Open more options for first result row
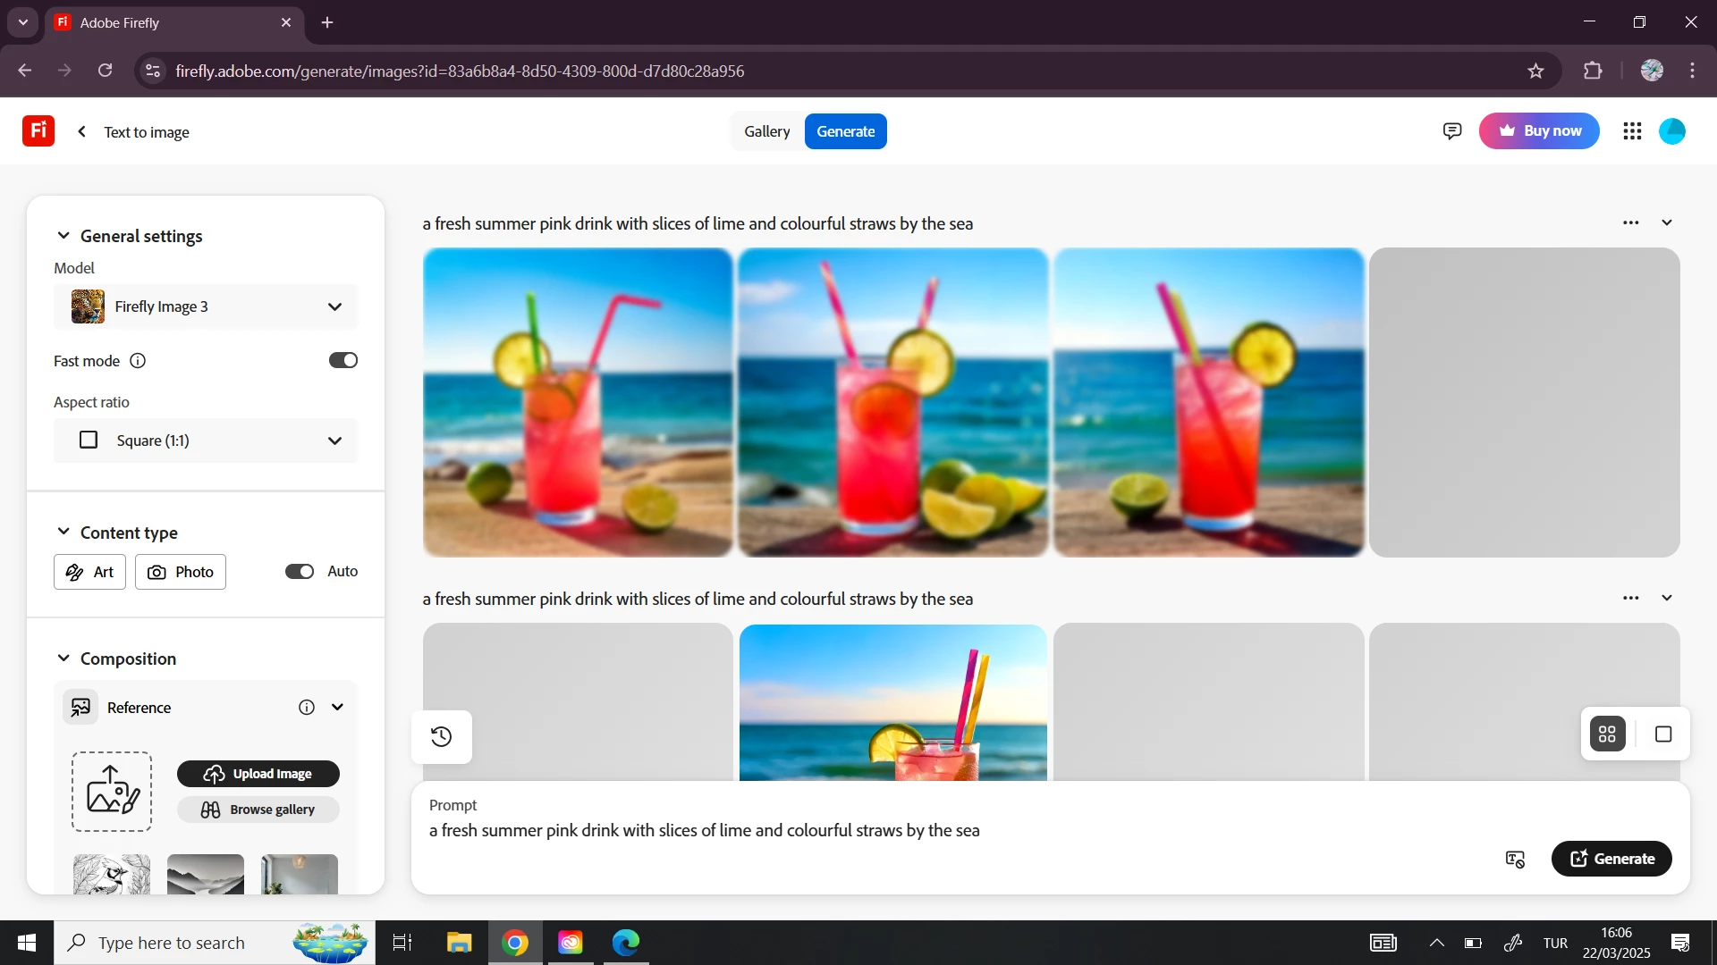The image size is (1717, 965). (x=1631, y=223)
